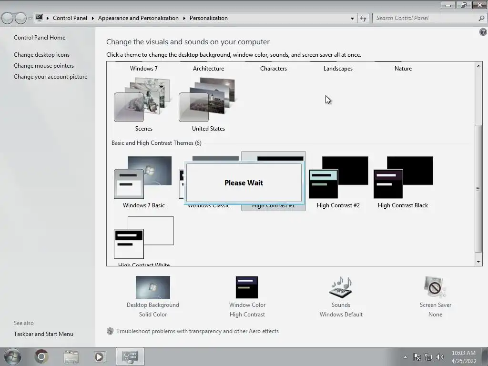The image size is (488, 366).
Task: Apply the High Contrast Black theme
Action: (x=403, y=177)
